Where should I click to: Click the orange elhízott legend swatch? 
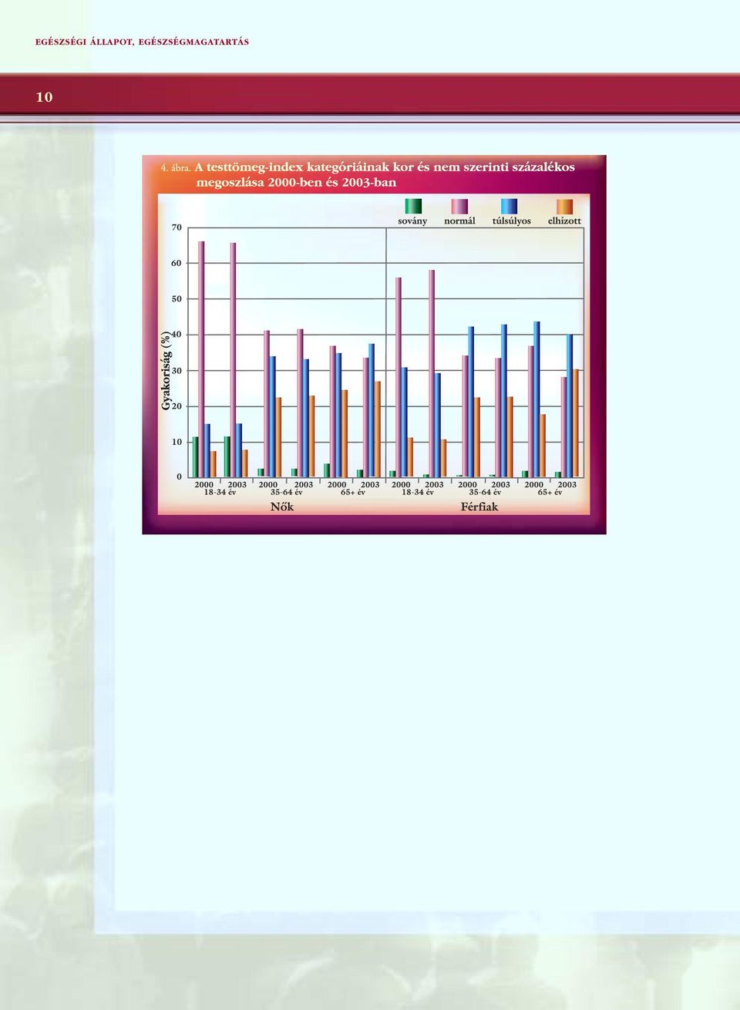[565, 206]
